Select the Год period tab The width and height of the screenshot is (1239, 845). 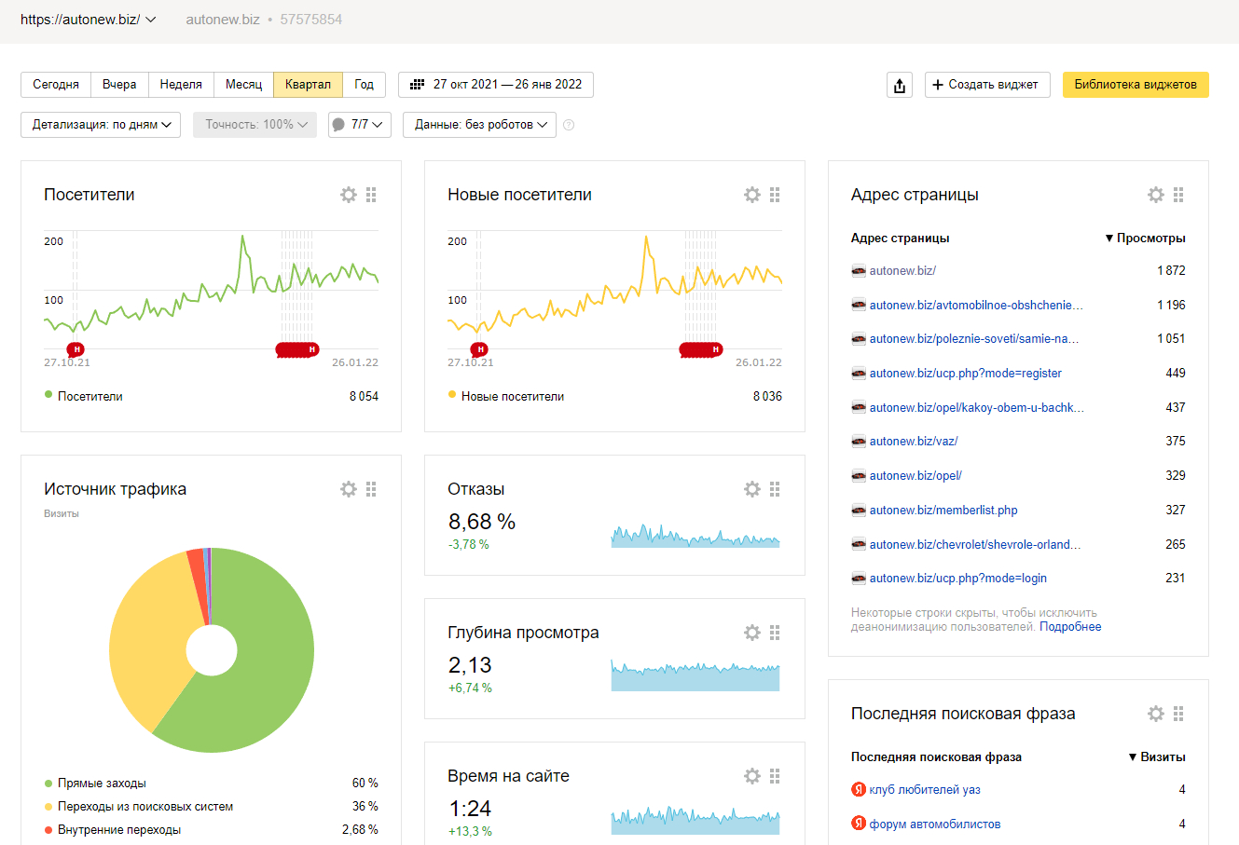tap(364, 85)
